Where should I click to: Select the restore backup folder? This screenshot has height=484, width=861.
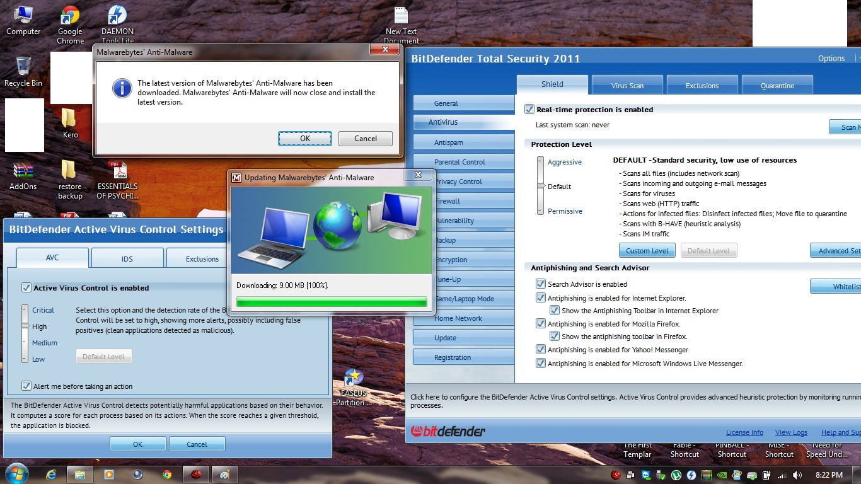70,180
